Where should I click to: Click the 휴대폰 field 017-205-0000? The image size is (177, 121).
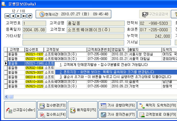[x=155, y=30]
